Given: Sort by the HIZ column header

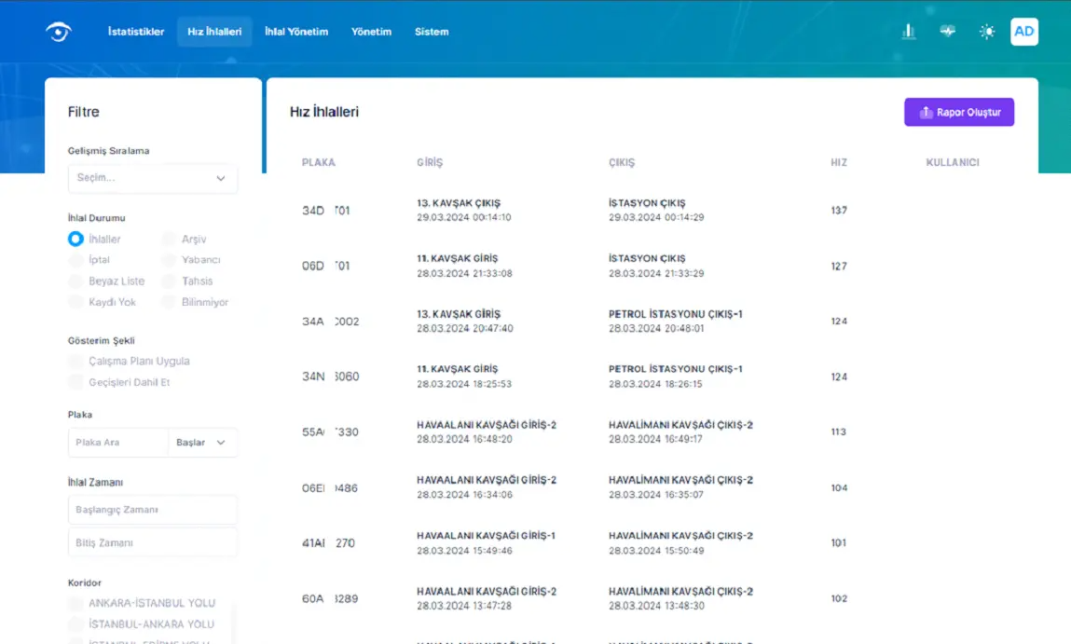Looking at the screenshot, I should (x=839, y=162).
